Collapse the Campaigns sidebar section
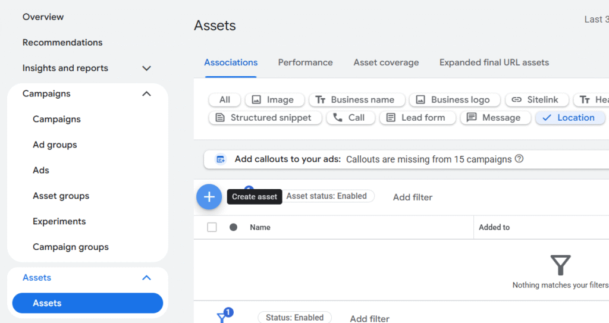The image size is (609, 323). pyautogui.click(x=147, y=94)
